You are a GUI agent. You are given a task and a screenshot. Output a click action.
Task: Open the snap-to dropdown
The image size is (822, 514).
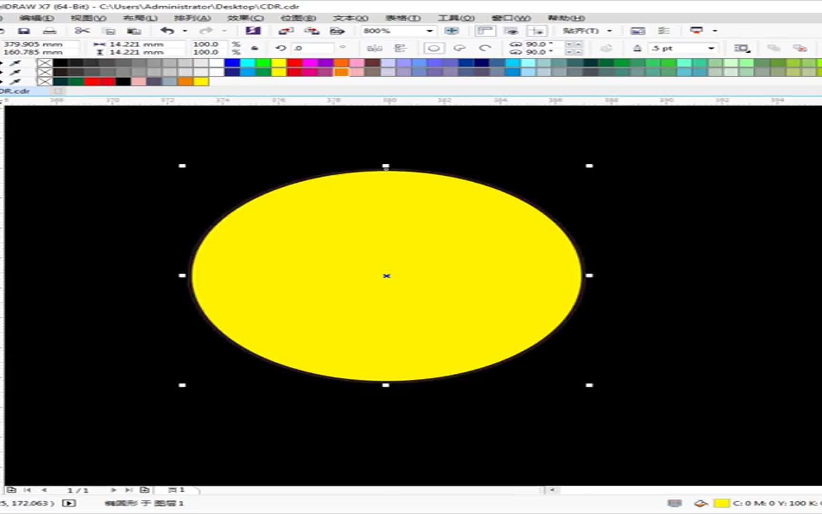[610, 31]
